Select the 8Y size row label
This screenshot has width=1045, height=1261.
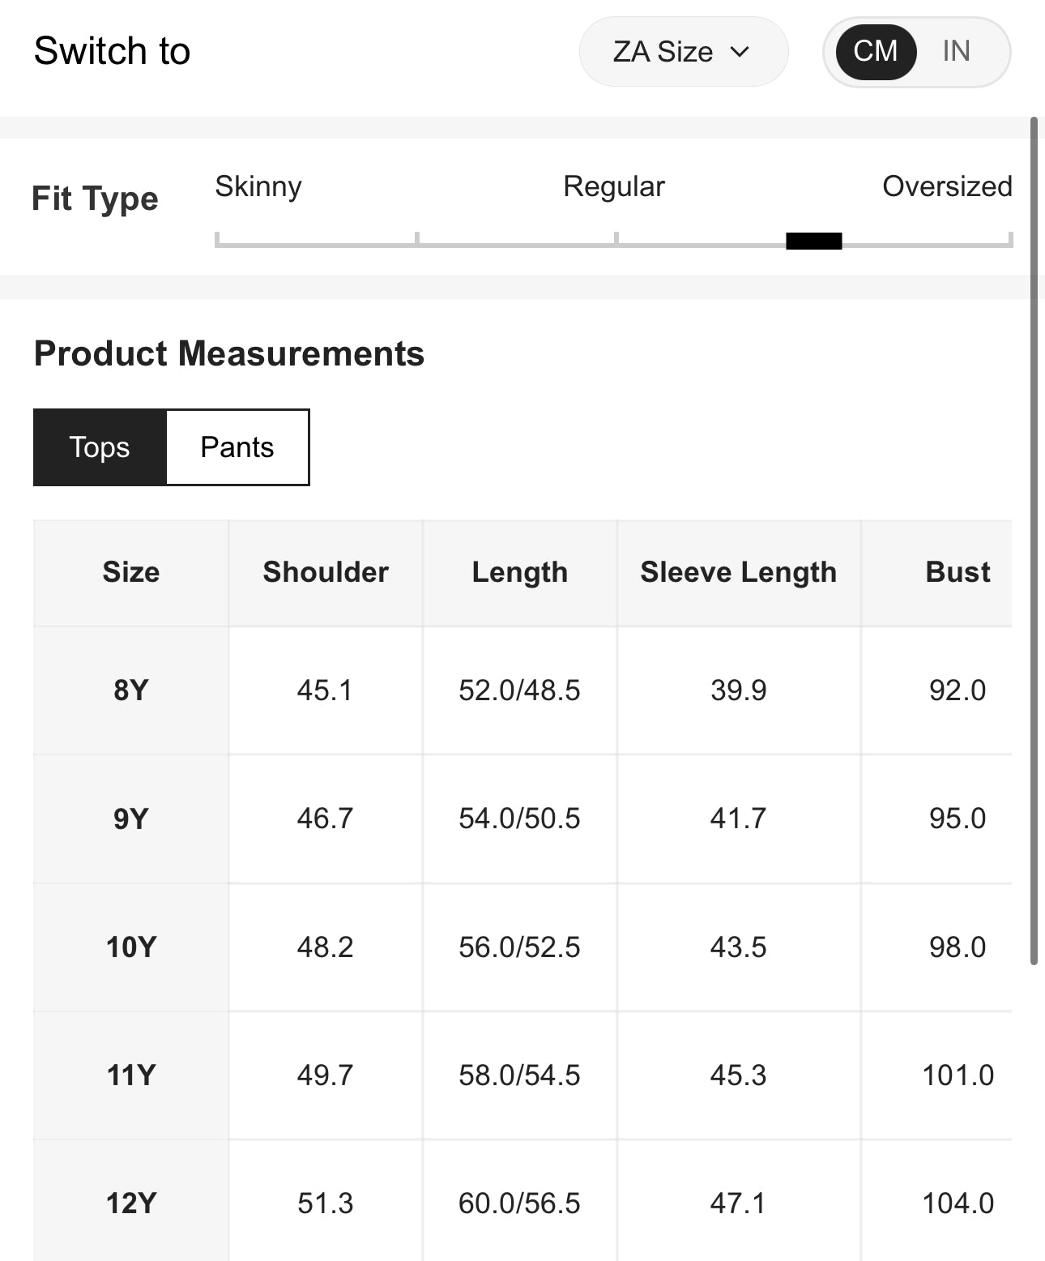[131, 690]
